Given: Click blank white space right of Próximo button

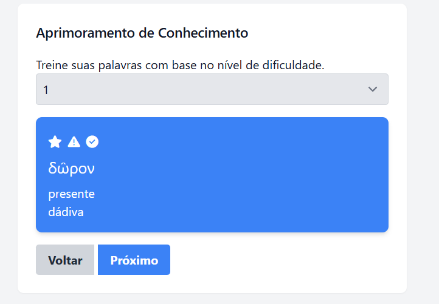Looking at the screenshot, I should tap(280, 260).
